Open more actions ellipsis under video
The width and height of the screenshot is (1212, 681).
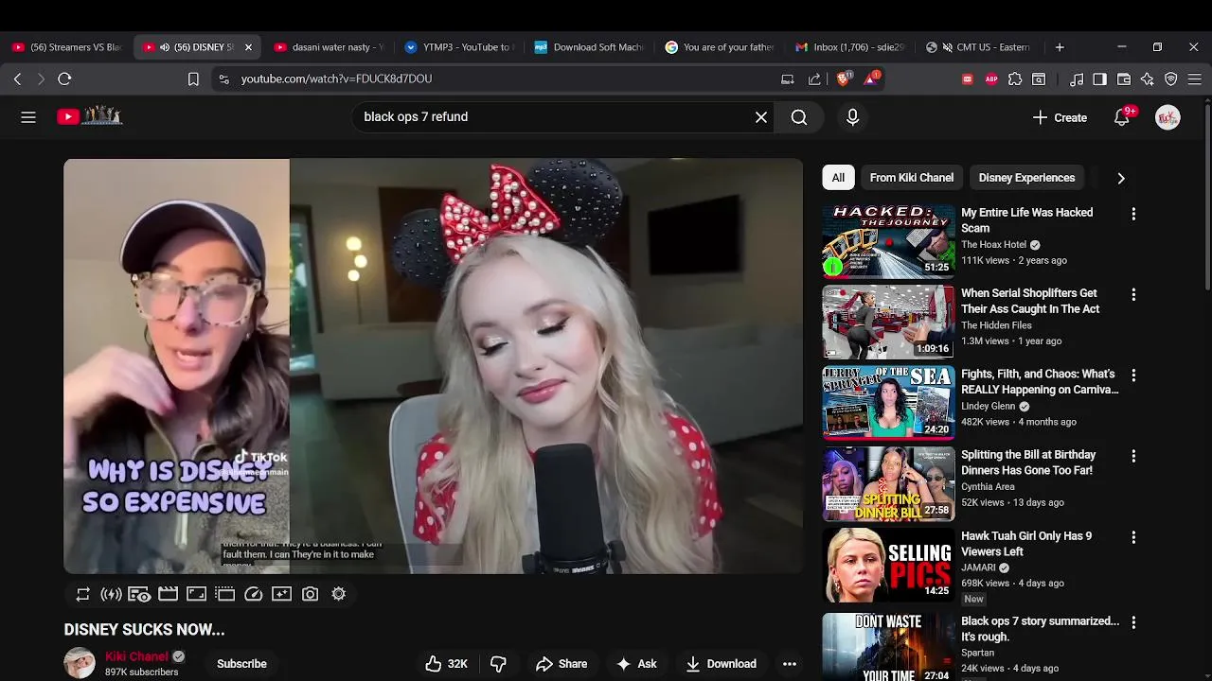[x=790, y=664]
